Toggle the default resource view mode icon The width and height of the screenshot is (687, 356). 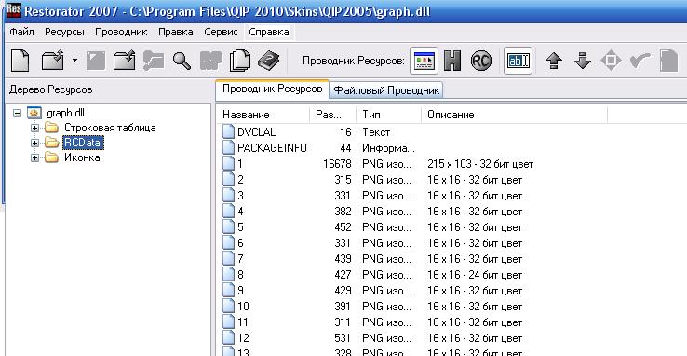coord(424,61)
